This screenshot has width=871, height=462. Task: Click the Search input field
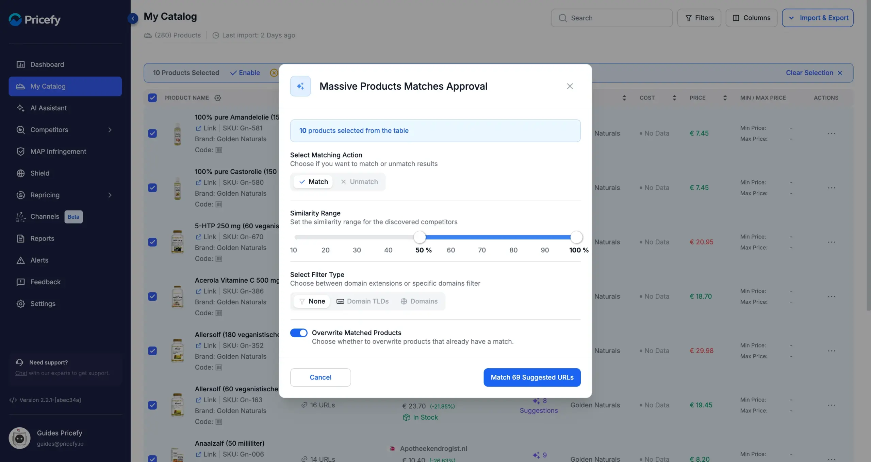[x=612, y=18]
